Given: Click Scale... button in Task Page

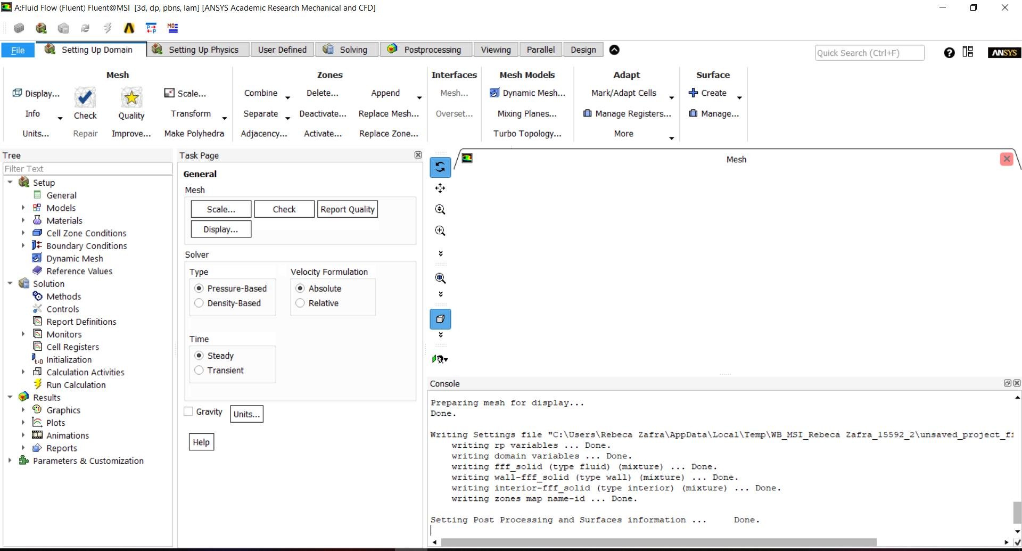Looking at the screenshot, I should [221, 209].
